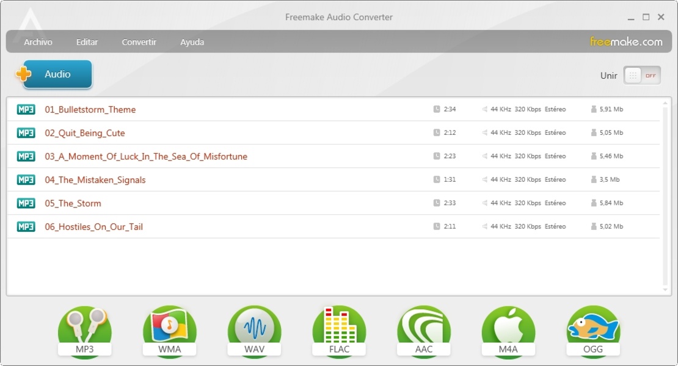
Task: Click audio quality icon for 01_Bulletstorm_Theme
Action: click(x=485, y=109)
